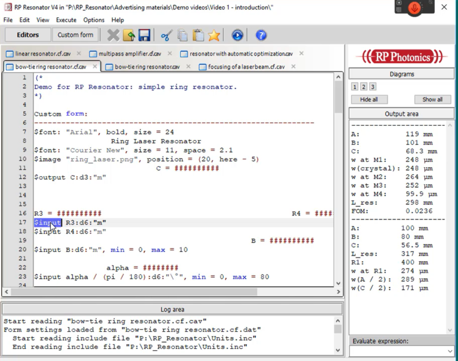Click the application icon in title bar
The image size is (458, 361).
tap(8, 7)
